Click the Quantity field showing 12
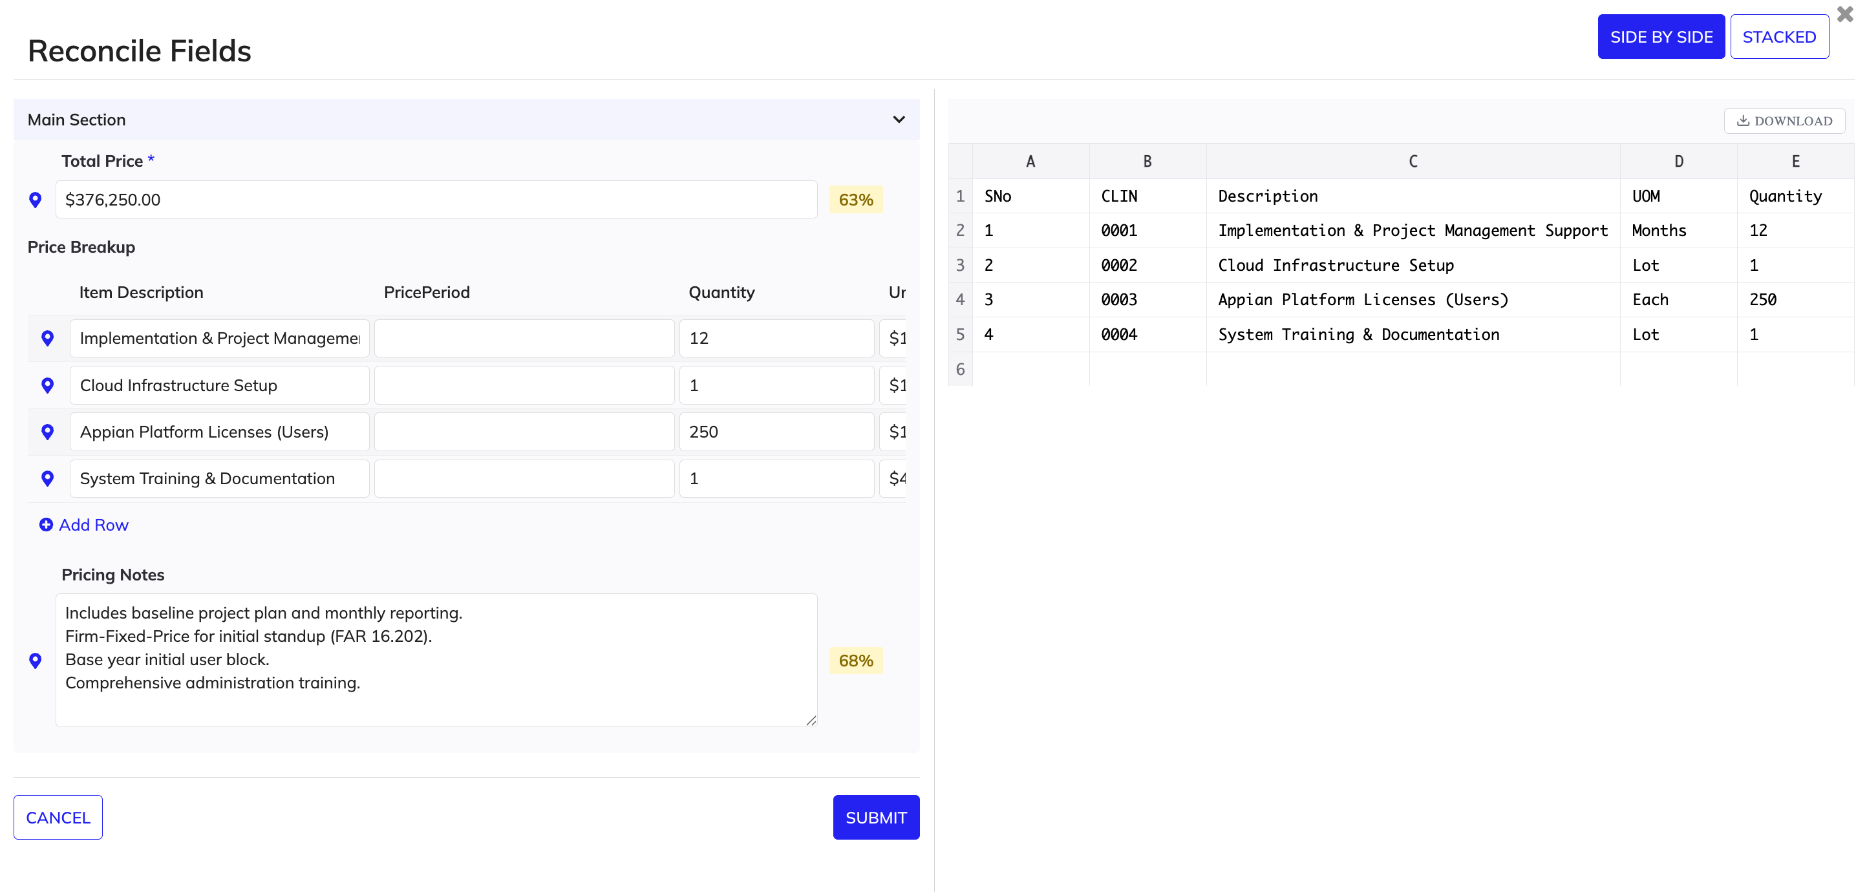The width and height of the screenshot is (1867, 892). 777,339
